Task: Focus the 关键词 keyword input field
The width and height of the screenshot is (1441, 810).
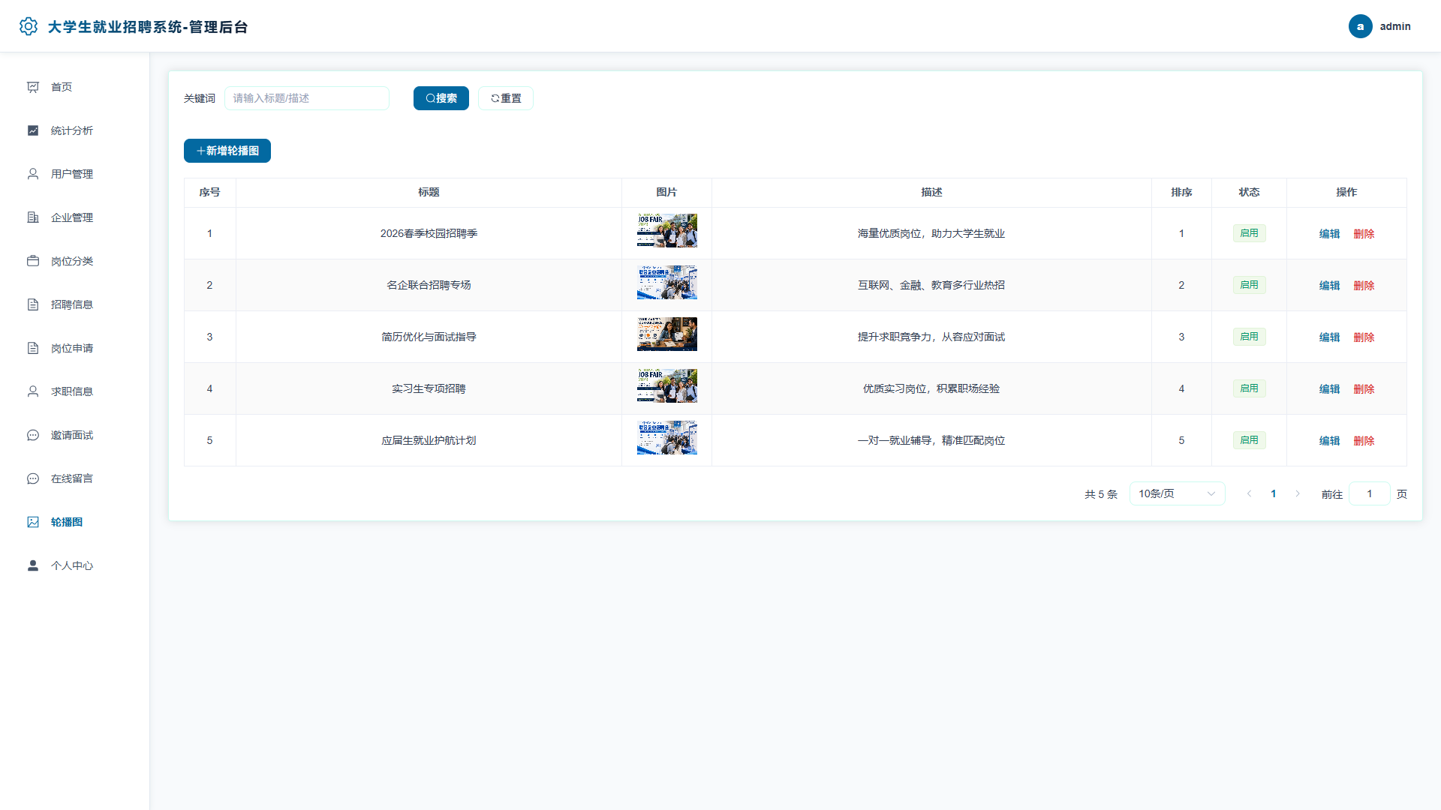Action: click(x=307, y=98)
